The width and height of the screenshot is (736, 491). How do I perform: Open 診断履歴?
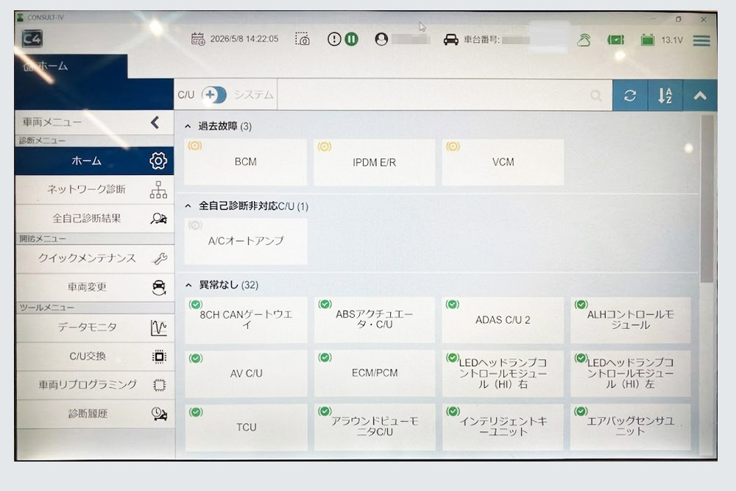[94, 414]
